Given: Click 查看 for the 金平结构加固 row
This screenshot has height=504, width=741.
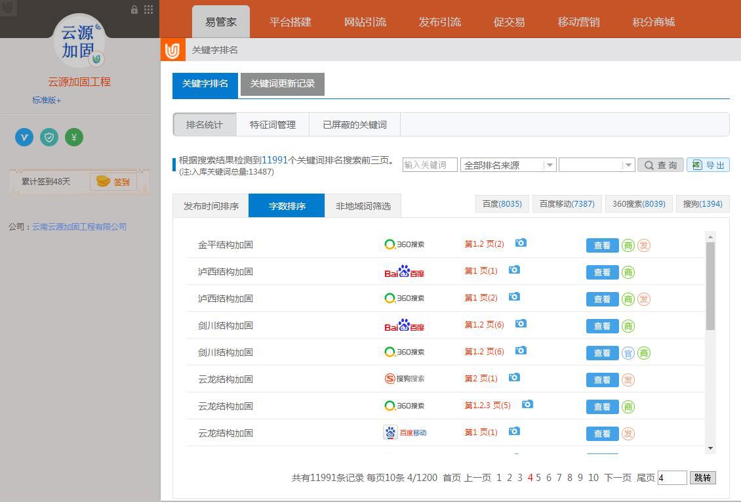Looking at the screenshot, I should point(602,245).
